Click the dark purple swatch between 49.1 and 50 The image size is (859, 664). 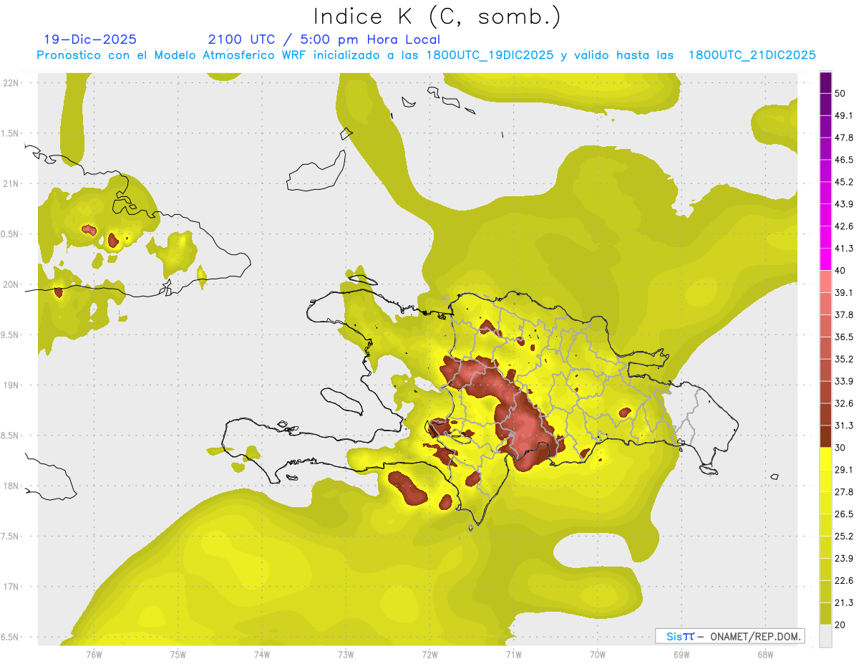[825, 105]
